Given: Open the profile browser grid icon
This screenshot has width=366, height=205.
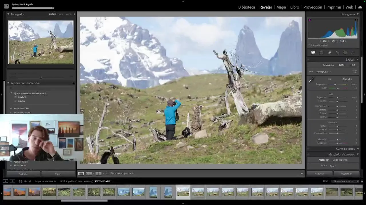Looking at the screenshot, I should (x=355, y=72).
